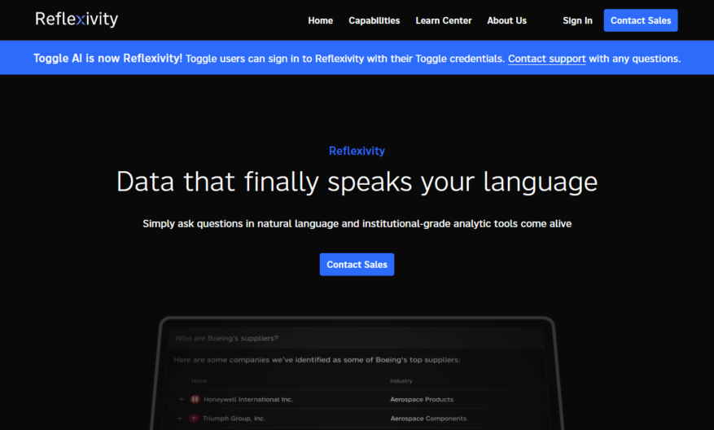Follow the Contact support link in banner
The height and width of the screenshot is (430, 714).
pyautogui.click(x=546, y=59)
